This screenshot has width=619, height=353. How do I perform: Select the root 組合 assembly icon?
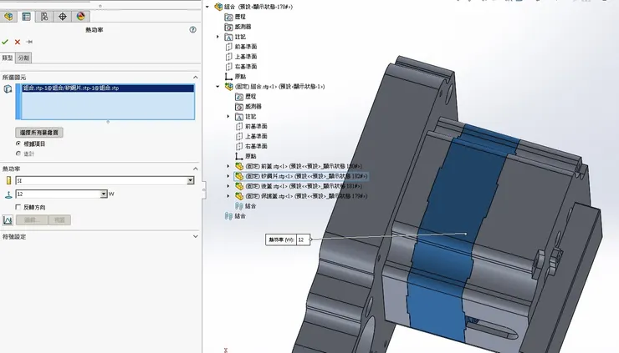[x=218, y=7]
